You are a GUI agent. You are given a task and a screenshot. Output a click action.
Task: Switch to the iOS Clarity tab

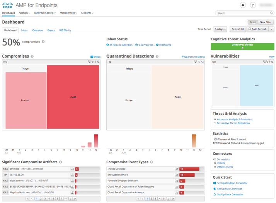(65, 30)
